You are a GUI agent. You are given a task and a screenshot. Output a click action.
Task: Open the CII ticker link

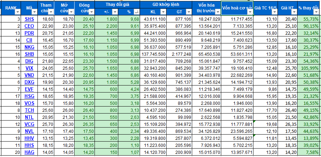click(29, 40)
